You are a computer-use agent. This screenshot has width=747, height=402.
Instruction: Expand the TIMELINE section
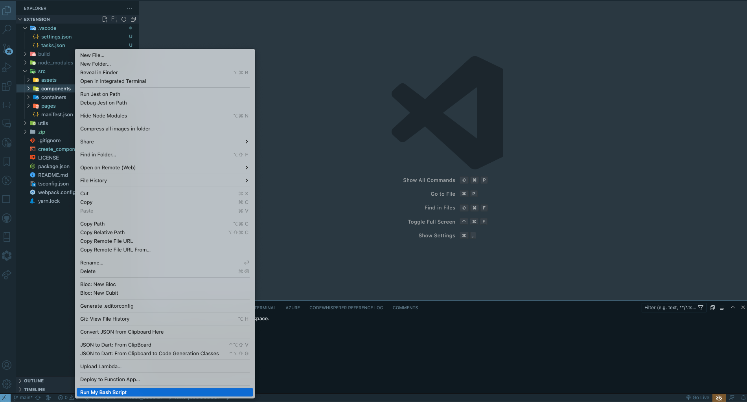tap(20, 389)
